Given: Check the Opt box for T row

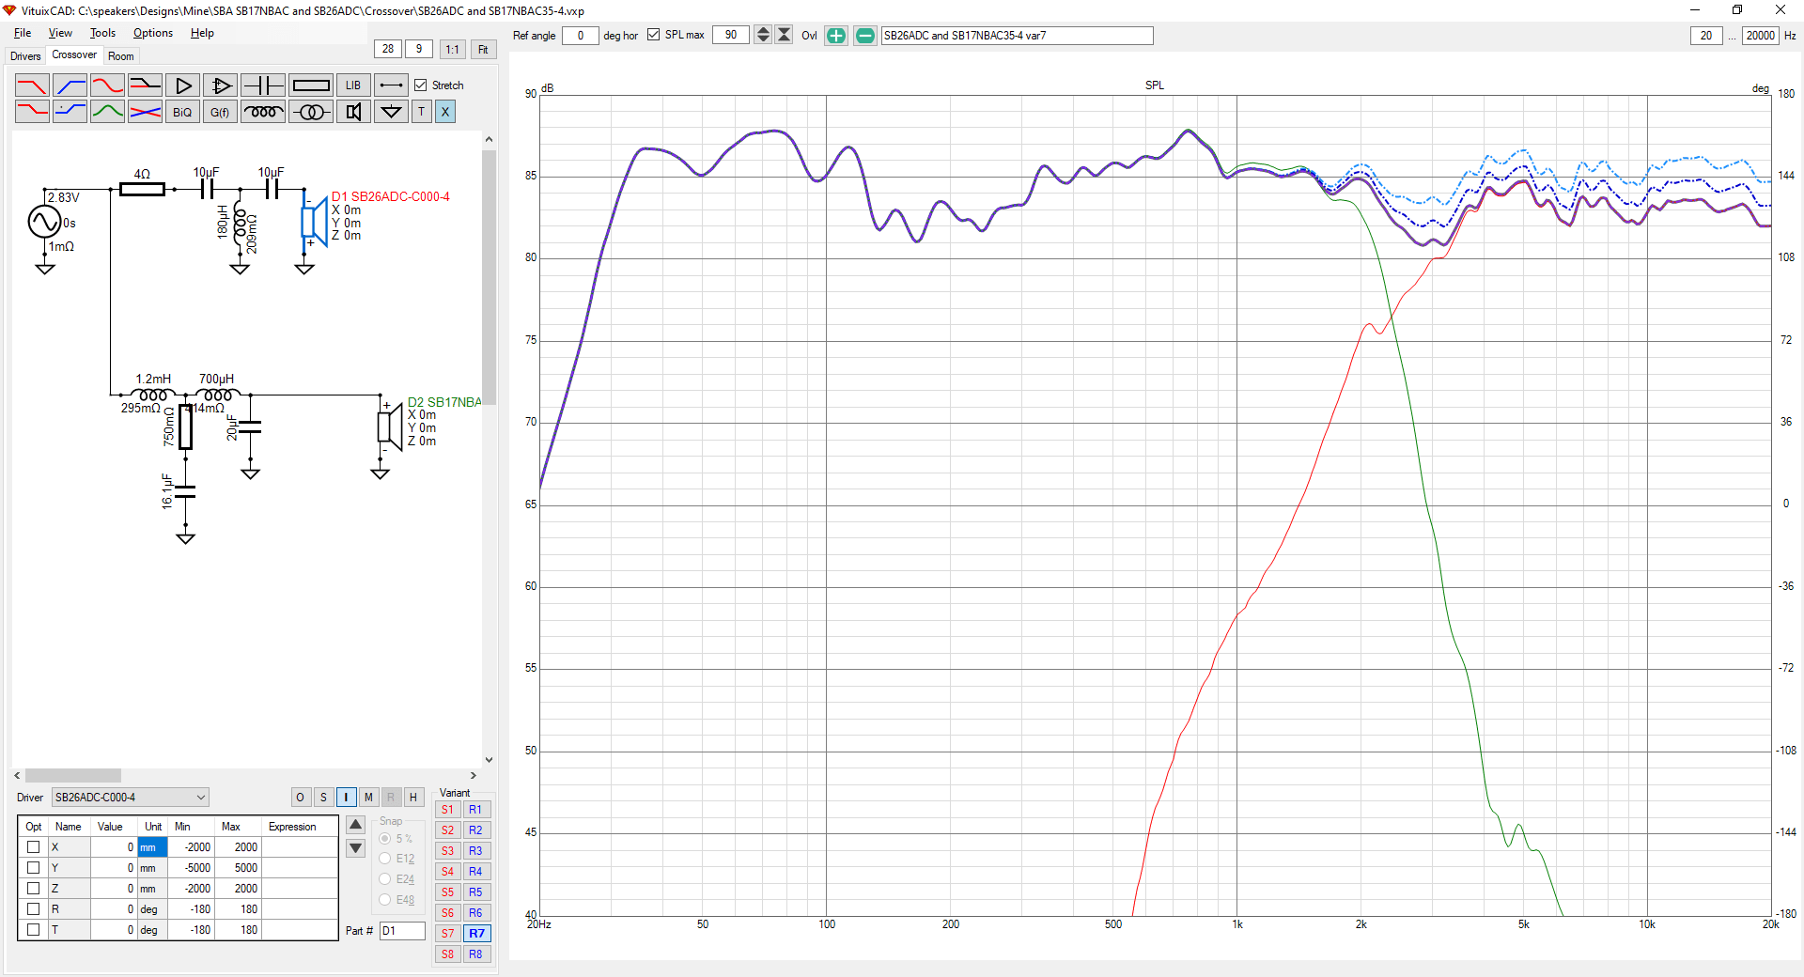Looking at the screenshot, I should click(34, 929).
